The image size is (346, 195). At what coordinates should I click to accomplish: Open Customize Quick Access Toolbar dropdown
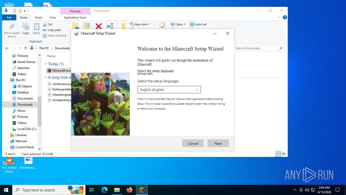[25, 11]
